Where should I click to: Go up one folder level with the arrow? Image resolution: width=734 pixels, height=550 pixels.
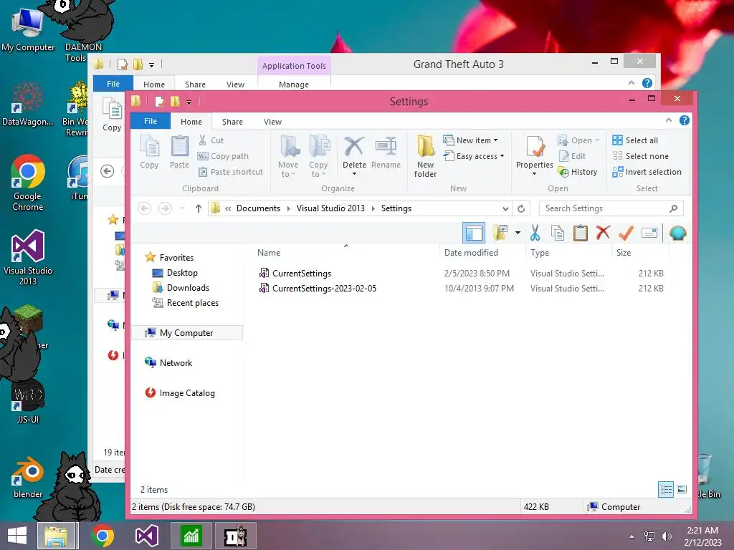point(199,208)
